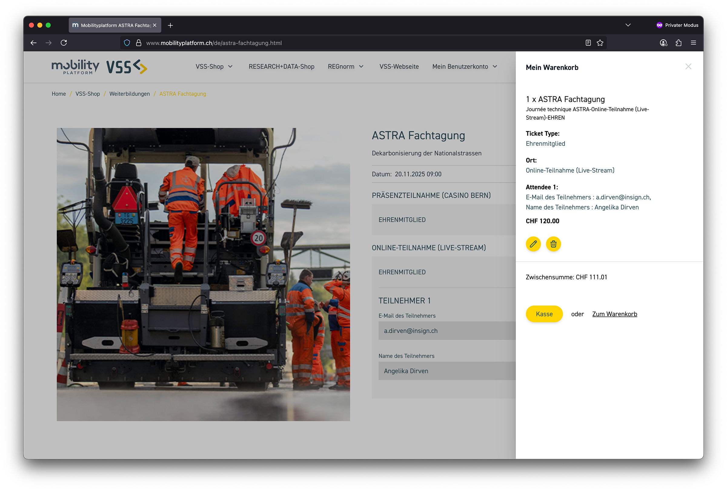Select the Mobilityplatform ASTRA Fachtagung browser tab

115,25
